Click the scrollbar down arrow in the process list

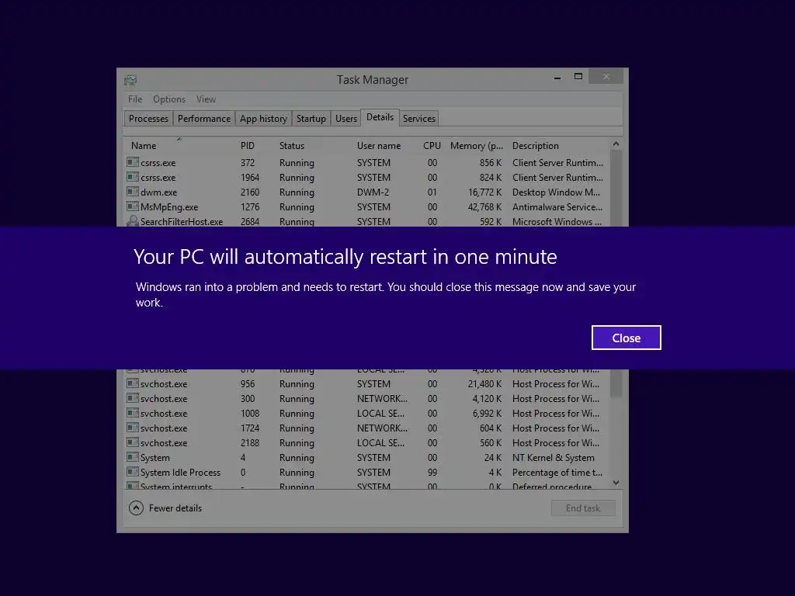point(616,483)
